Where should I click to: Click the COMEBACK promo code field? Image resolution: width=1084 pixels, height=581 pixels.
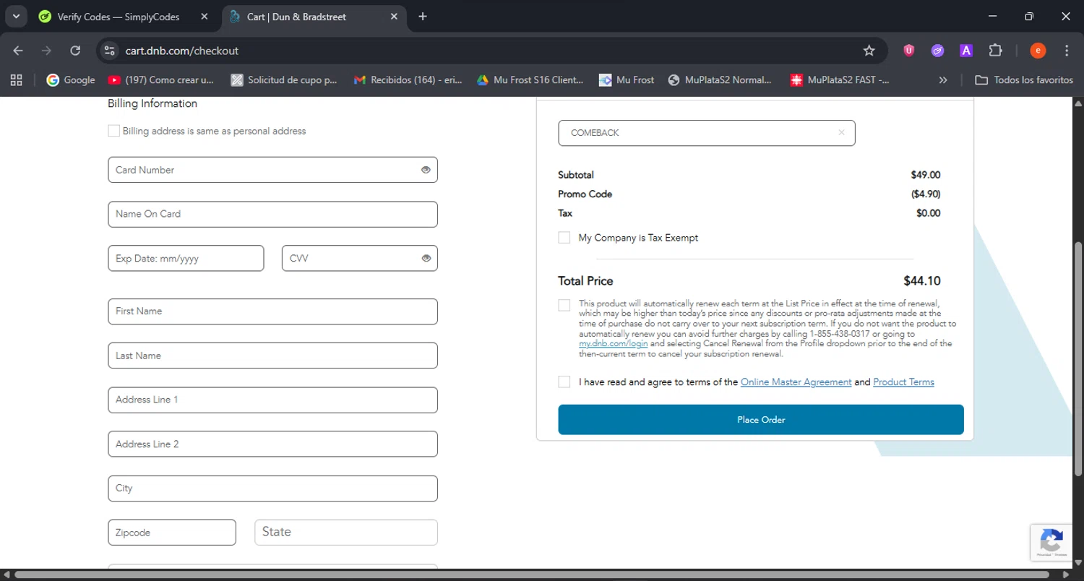click(x=707, y=133)
